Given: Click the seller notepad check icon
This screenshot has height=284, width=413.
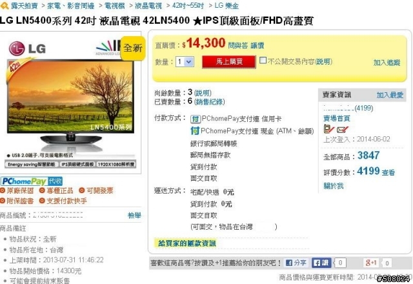Looking at the screenshot, I should [x=328, y=129].
